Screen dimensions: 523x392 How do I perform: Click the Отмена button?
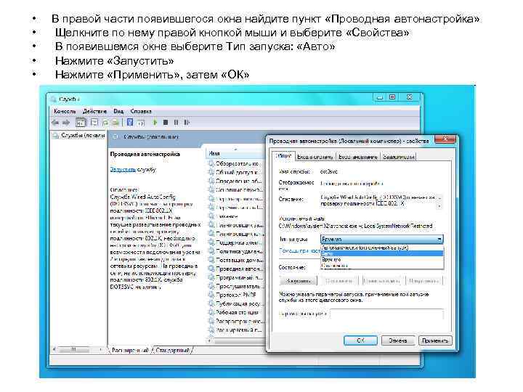[397, 340]
